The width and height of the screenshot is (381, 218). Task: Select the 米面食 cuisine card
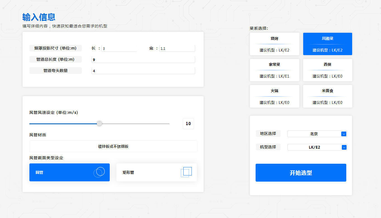pyautogui.click(x=328, y=96)
